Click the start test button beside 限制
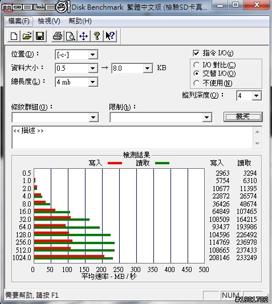Screen dimensions: 272x304 coord(243,117)
